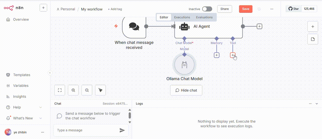Save the workflow
The width and height of the screenshot is (322, 139).
tap(246, 9)
